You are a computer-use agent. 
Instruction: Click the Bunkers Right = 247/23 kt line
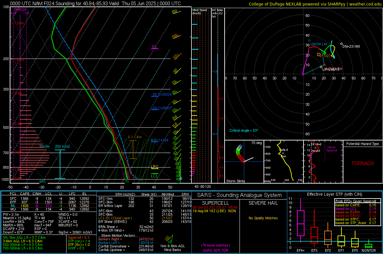point(126,239)
